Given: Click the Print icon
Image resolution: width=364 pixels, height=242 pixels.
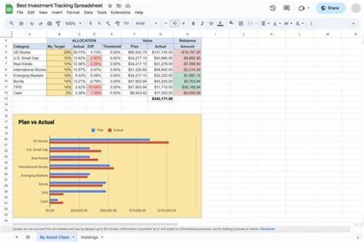Looking at the screenshot, I should [50, 23].
